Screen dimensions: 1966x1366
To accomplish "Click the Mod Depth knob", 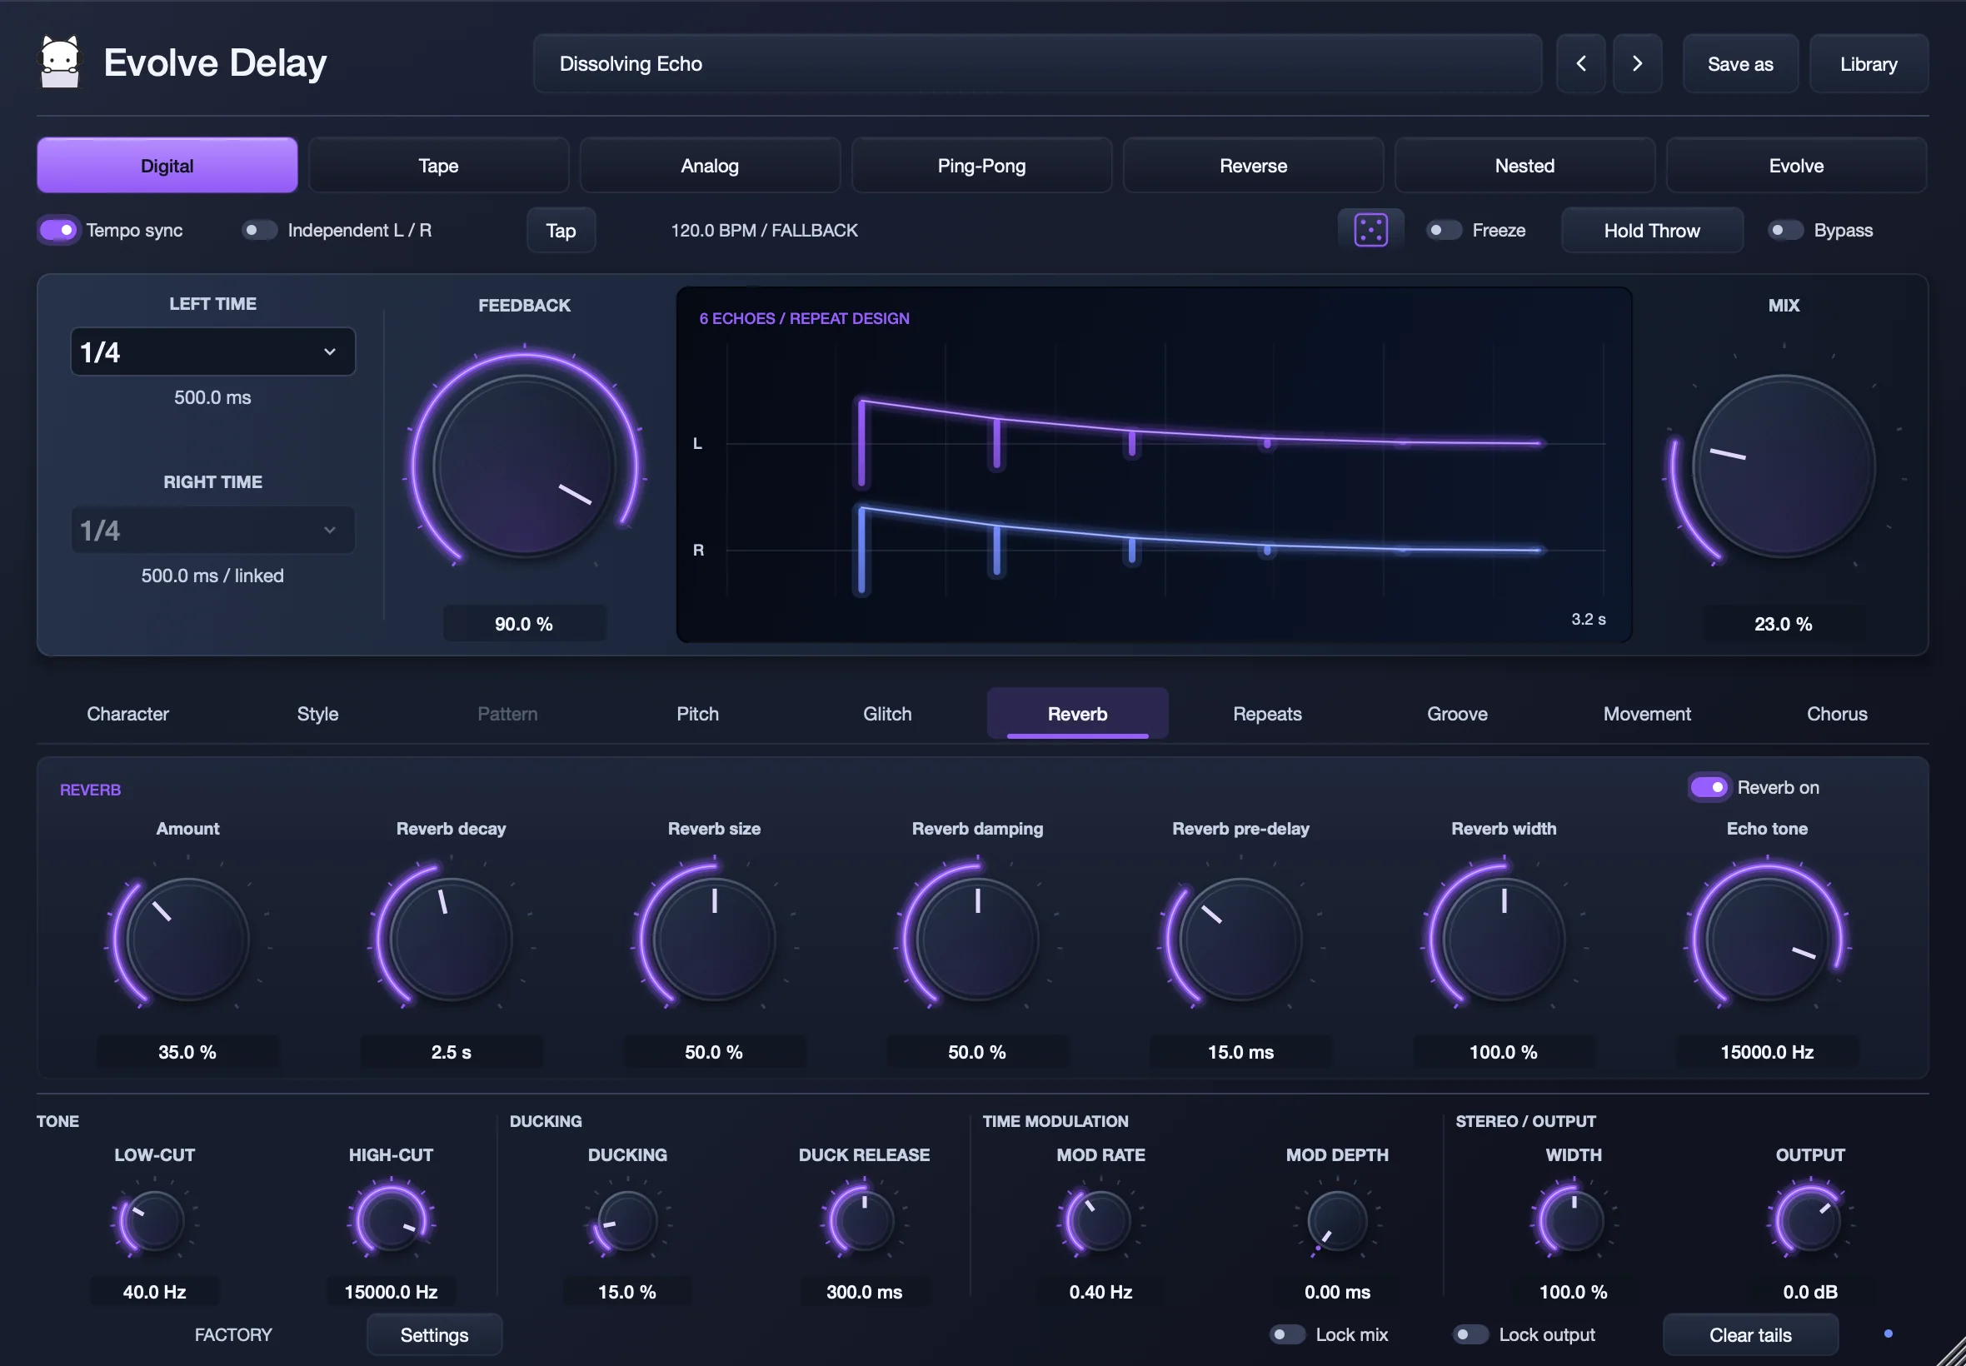I will pos(1337,1221).
